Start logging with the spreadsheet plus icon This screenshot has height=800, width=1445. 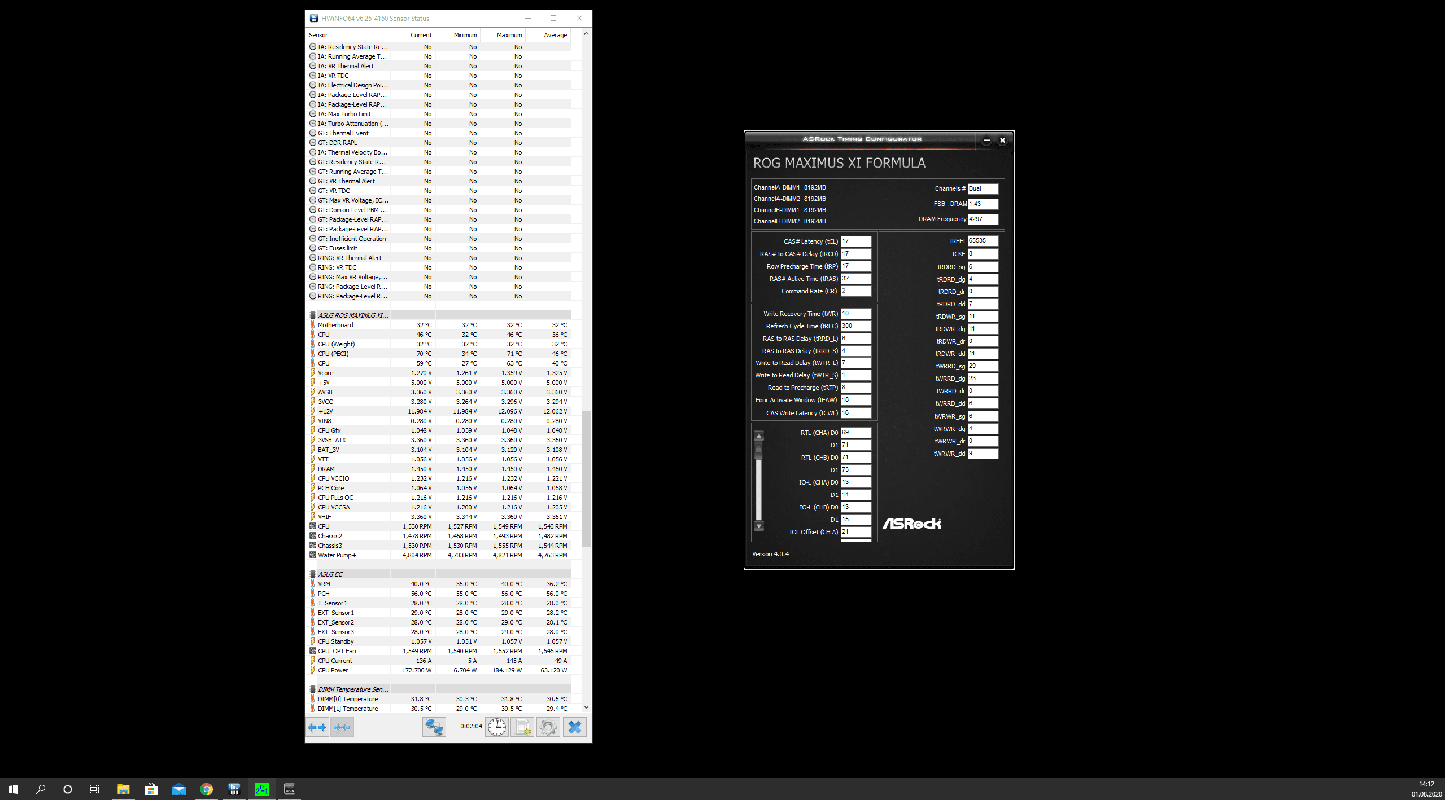tap(522, 727)
